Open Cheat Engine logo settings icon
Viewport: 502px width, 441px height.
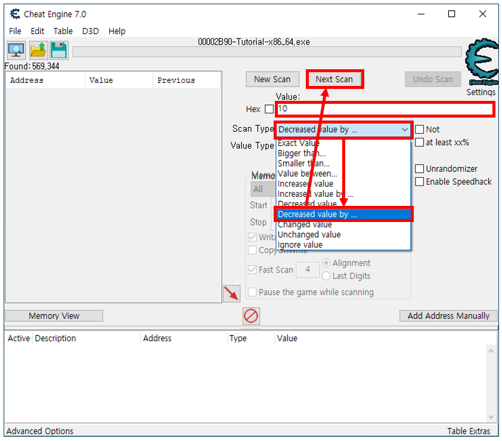482,61
